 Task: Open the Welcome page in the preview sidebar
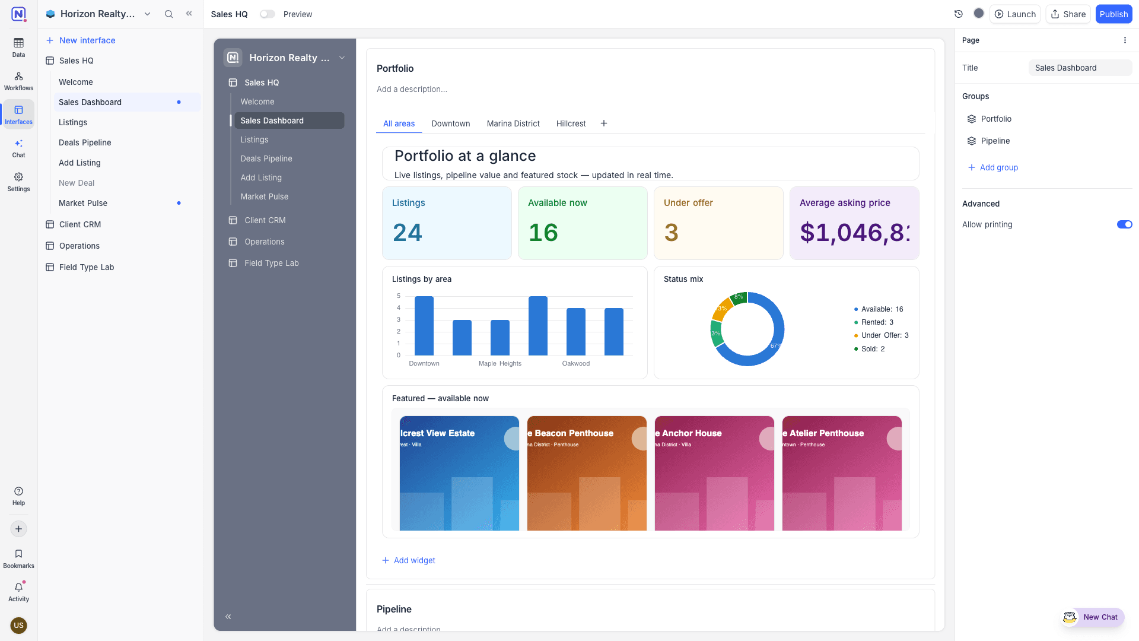tap(289, 101)
